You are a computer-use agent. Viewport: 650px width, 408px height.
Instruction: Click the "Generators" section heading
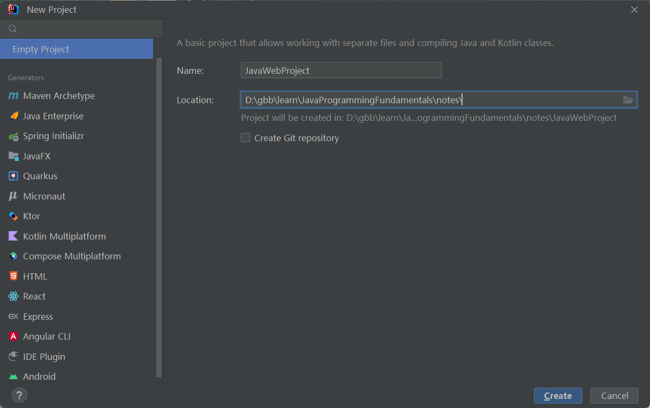26,78
